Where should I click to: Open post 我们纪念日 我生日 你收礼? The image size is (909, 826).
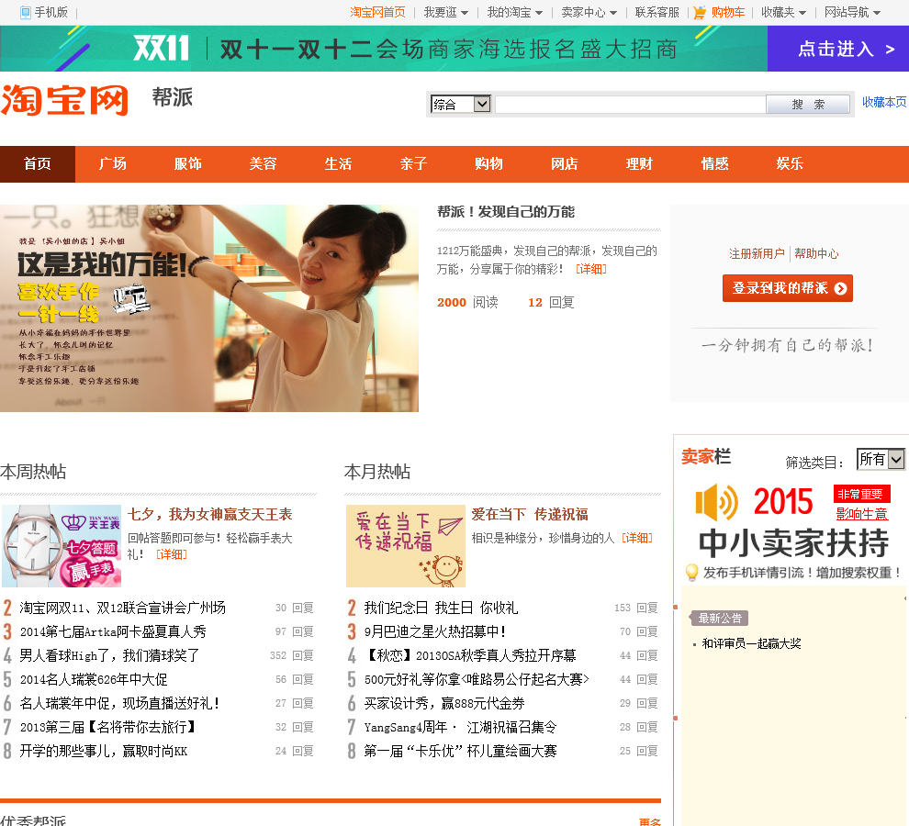[441, 608]
